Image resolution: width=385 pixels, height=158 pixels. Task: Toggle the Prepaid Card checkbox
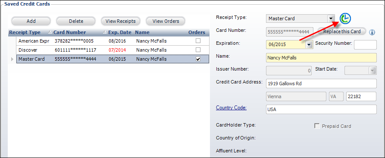317,126
